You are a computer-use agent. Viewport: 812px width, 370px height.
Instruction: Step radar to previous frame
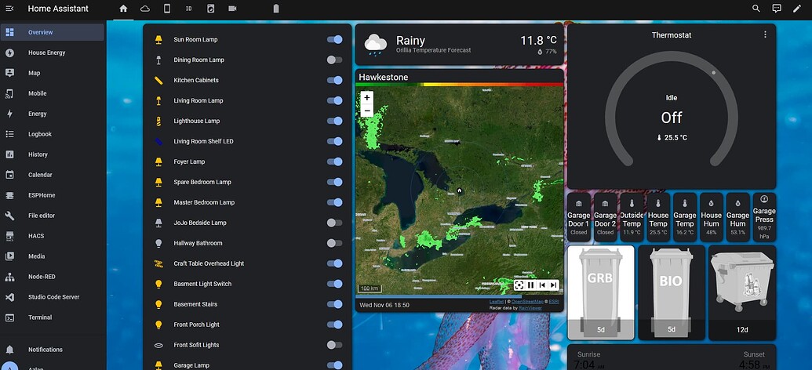click(x=542, y=285)
